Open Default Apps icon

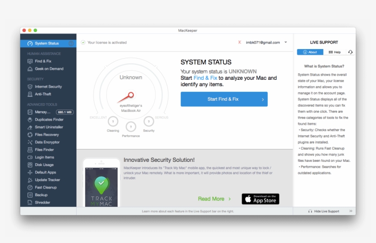coord(30,172)
